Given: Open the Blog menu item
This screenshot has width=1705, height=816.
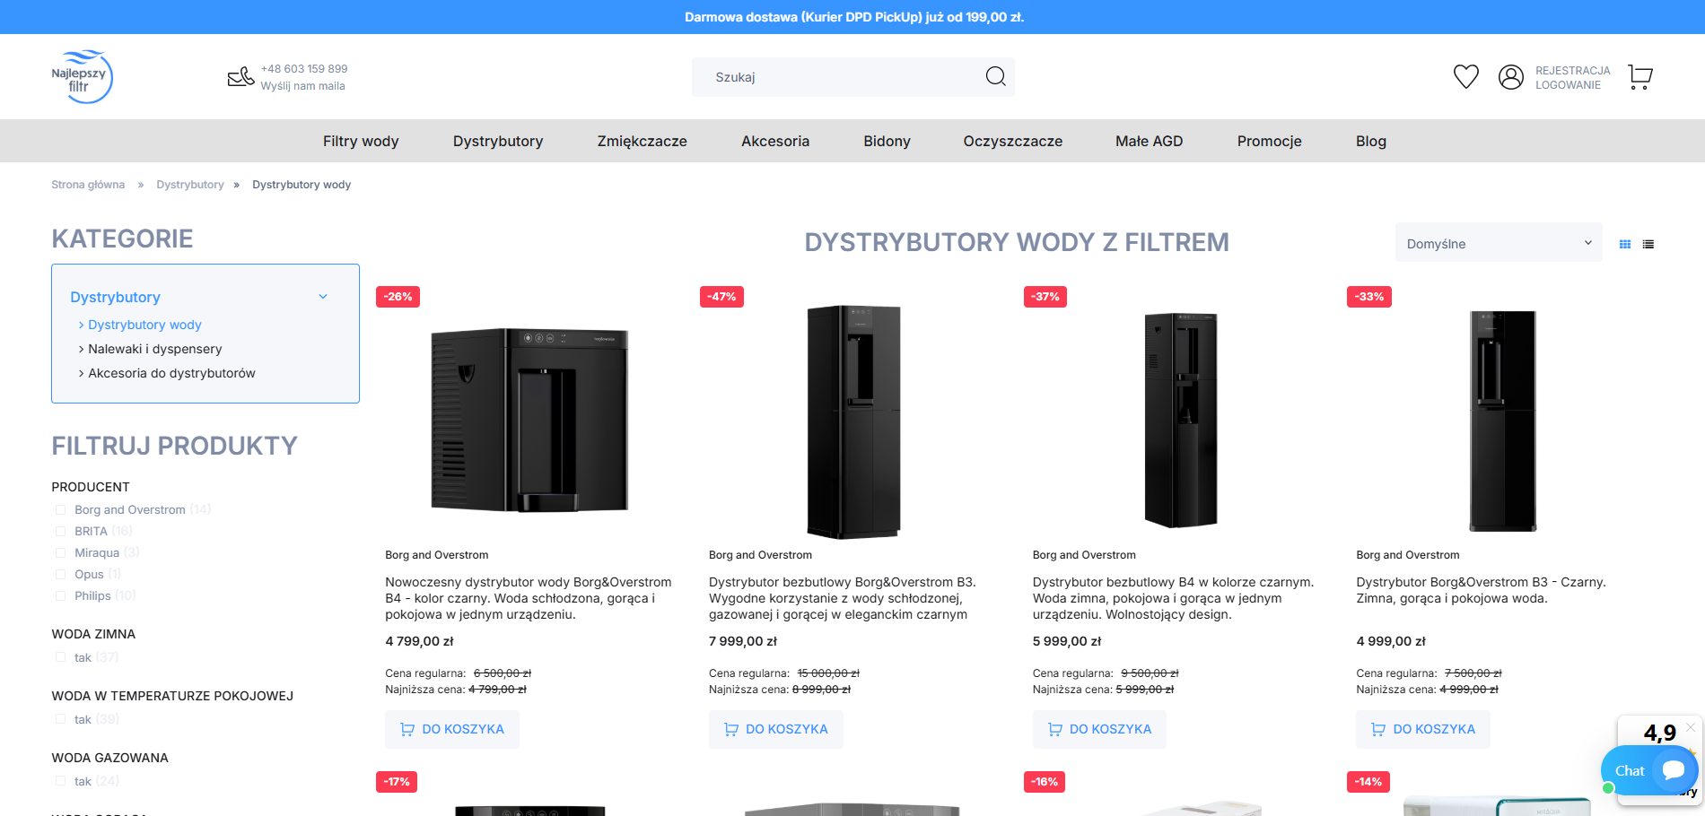Looking at the screenshot, I should pos(1371,141).
